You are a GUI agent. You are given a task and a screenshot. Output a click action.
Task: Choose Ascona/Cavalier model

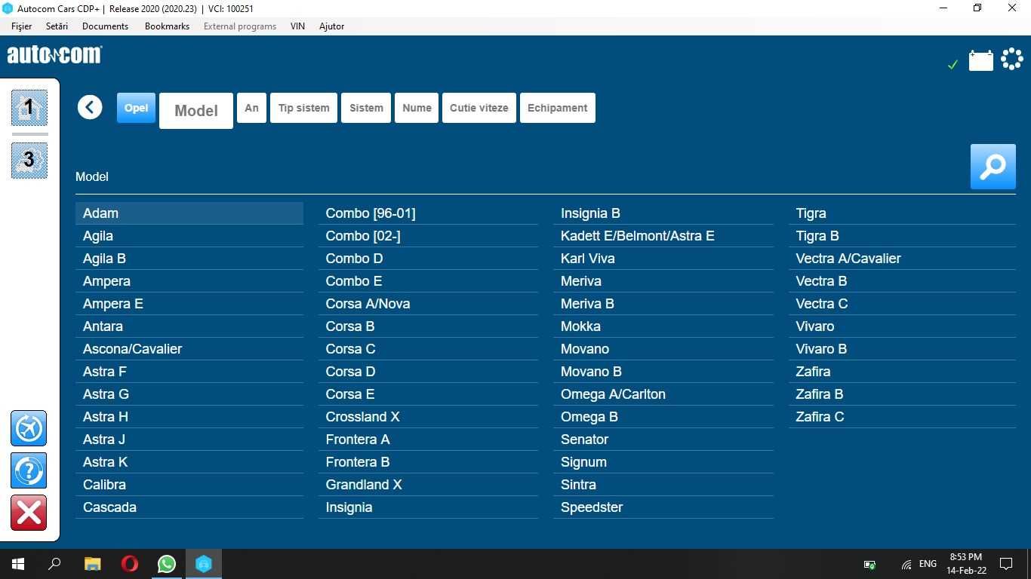[x=189, y=349]
